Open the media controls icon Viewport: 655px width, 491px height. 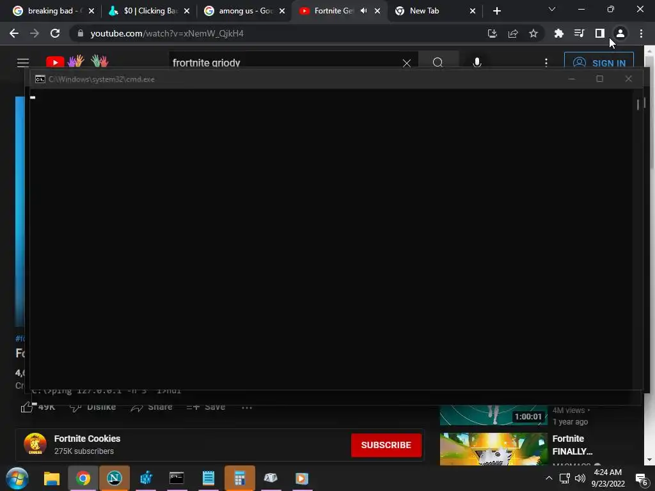point(580,33)
